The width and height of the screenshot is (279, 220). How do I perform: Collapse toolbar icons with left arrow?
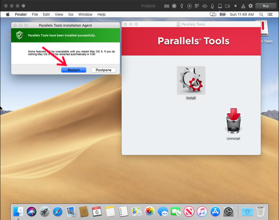[x=235, y=6]
